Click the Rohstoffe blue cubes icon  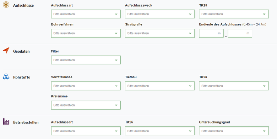coord(6,76)
